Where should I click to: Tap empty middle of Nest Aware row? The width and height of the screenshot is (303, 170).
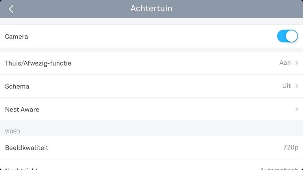click(157, 109)
